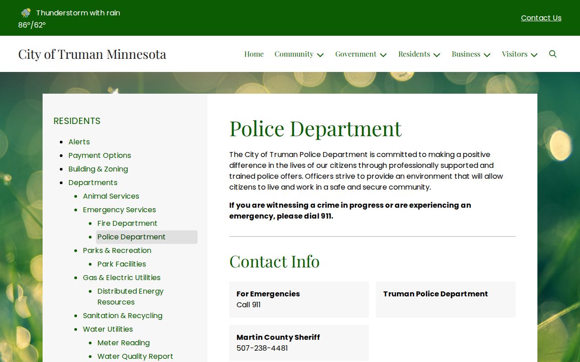The height and width of the screenshot is (362, 580).
Task: Click the thunderstorm weather icon
Action: point(26,13)
